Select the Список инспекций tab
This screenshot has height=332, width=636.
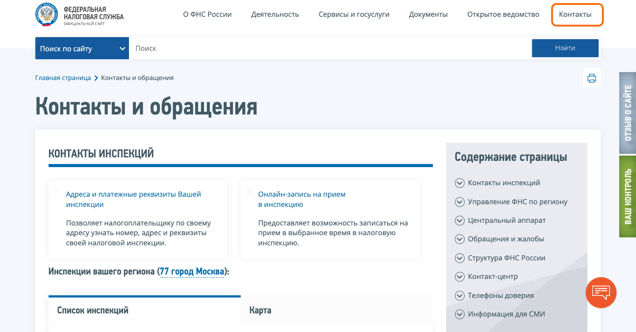[x=93, y=310]
